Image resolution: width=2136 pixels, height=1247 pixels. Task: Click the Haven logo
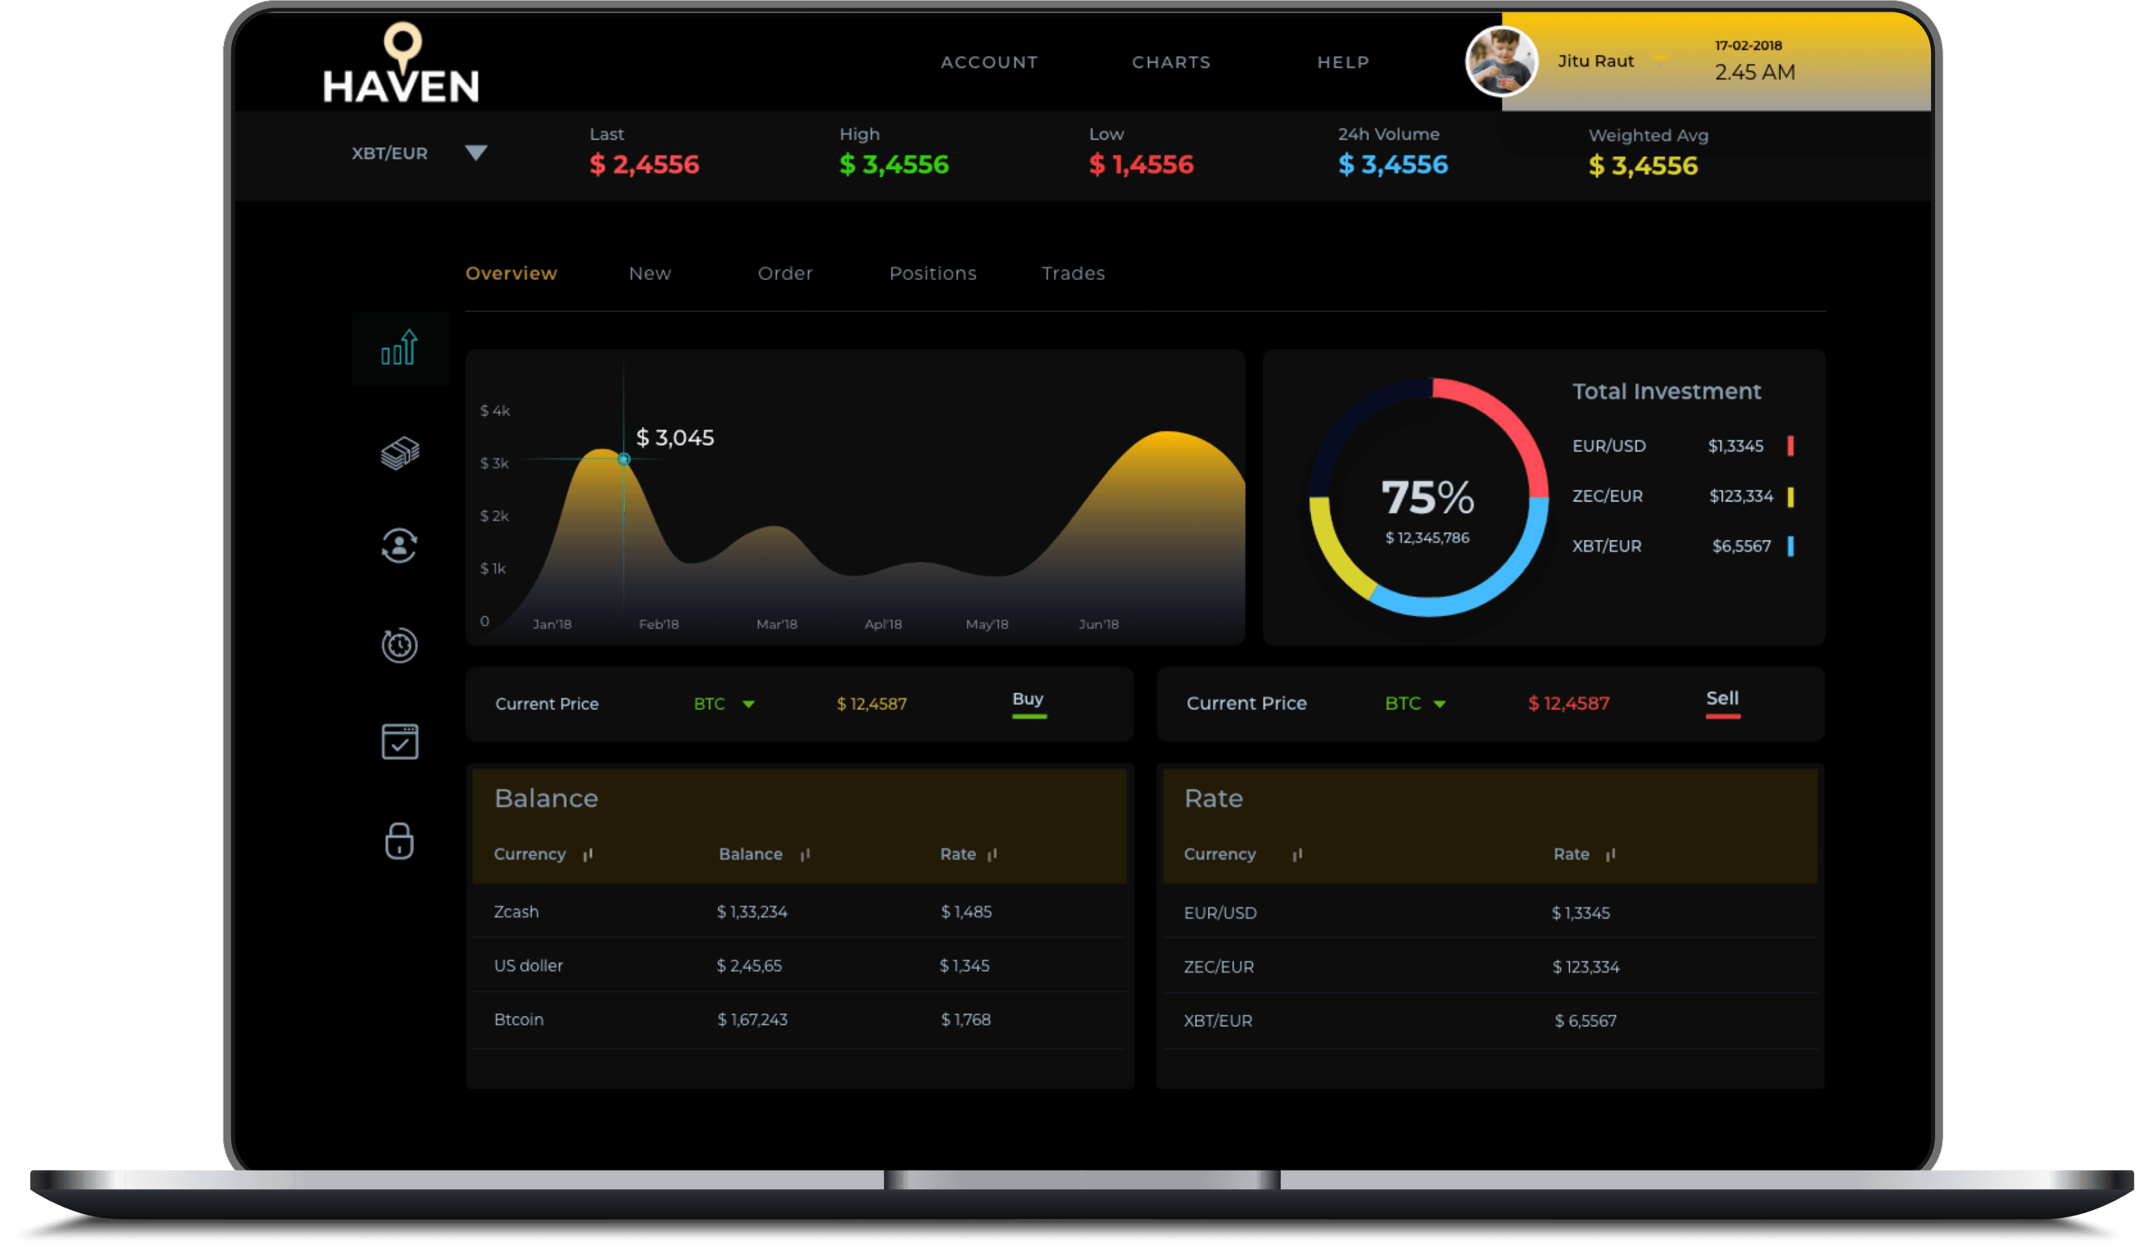(x=401, y=63)
